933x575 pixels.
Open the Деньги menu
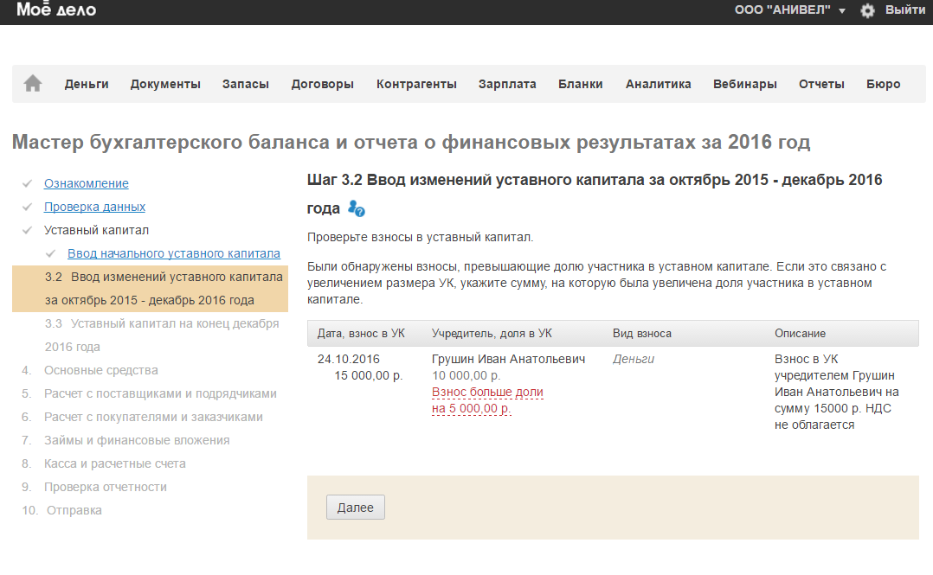tap(87, 84)
